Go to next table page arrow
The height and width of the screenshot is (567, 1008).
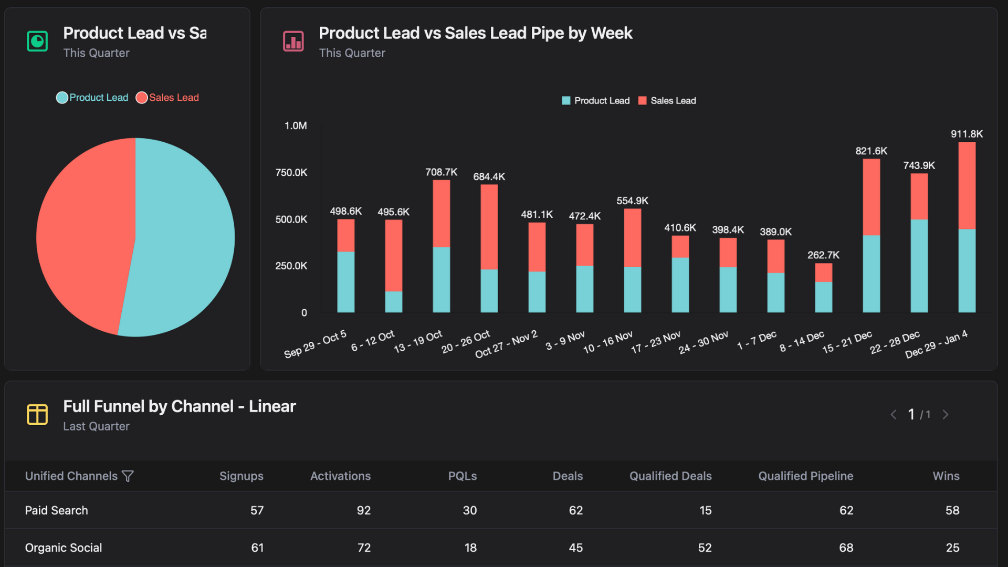(x=946, y=415)
